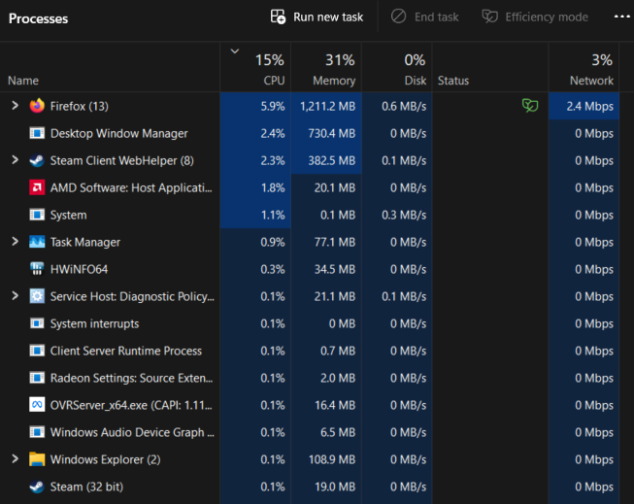
Task: Select the System interrupts process name
Action: [94, 323]
